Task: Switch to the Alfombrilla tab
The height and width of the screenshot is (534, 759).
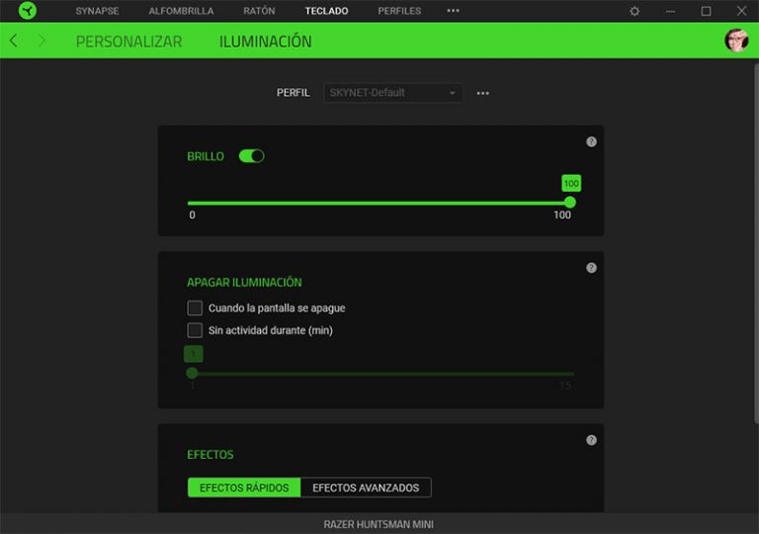Action: tap(181, 11)
